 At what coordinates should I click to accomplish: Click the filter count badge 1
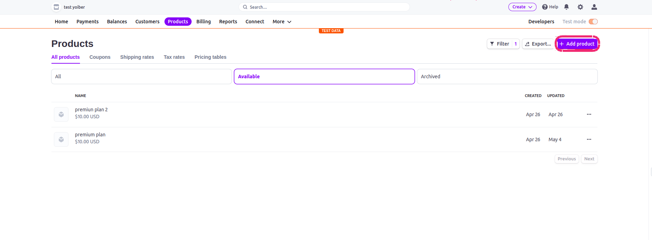[x=516, y=44]
